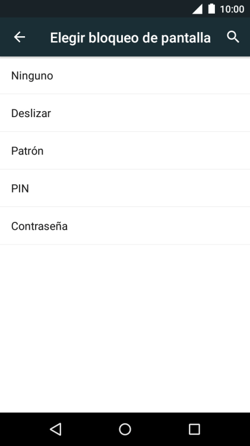Image resolution: width=250 pixels, height=446 pixels.
Task: Tap the battery icon in the status bar
Action: [x=211, y=8]
